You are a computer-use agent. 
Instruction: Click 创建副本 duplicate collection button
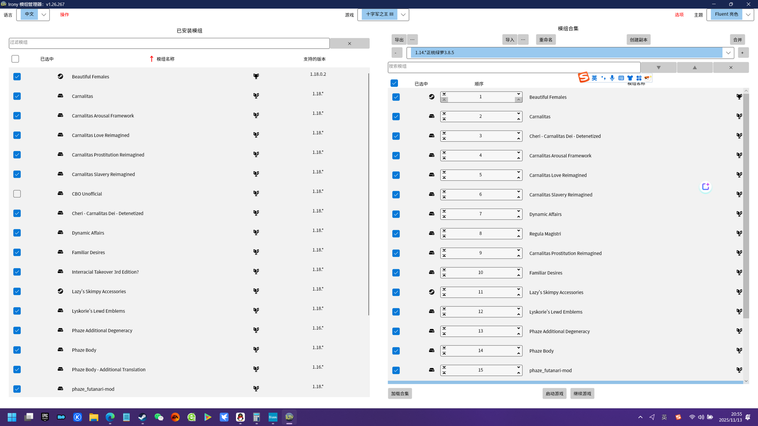pyautogui.click(x=638, y=39)
